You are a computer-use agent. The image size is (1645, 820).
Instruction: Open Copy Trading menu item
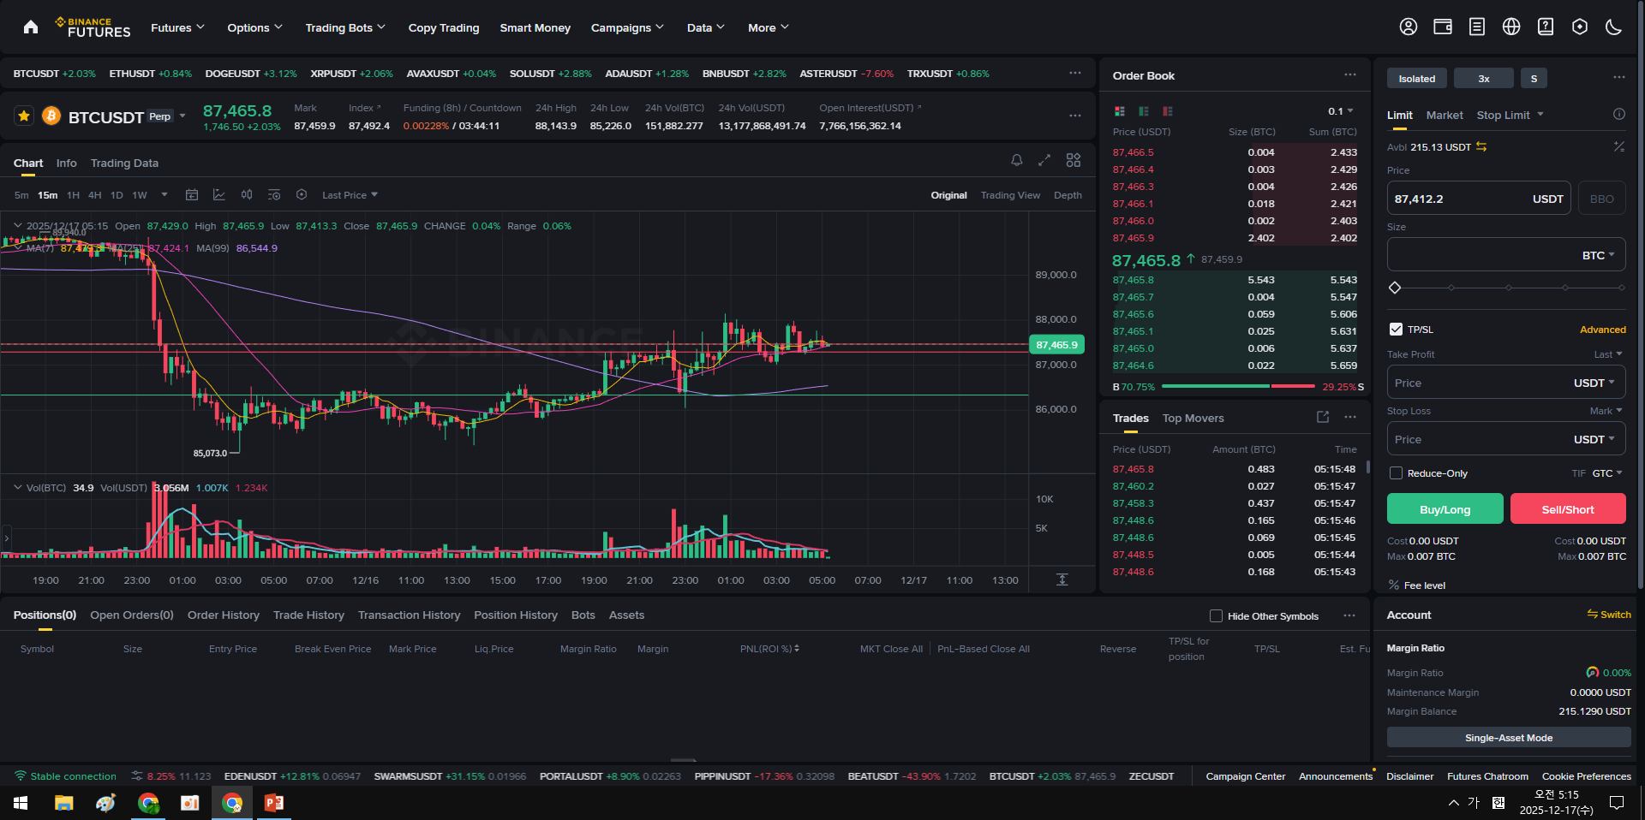click(444, 27)
